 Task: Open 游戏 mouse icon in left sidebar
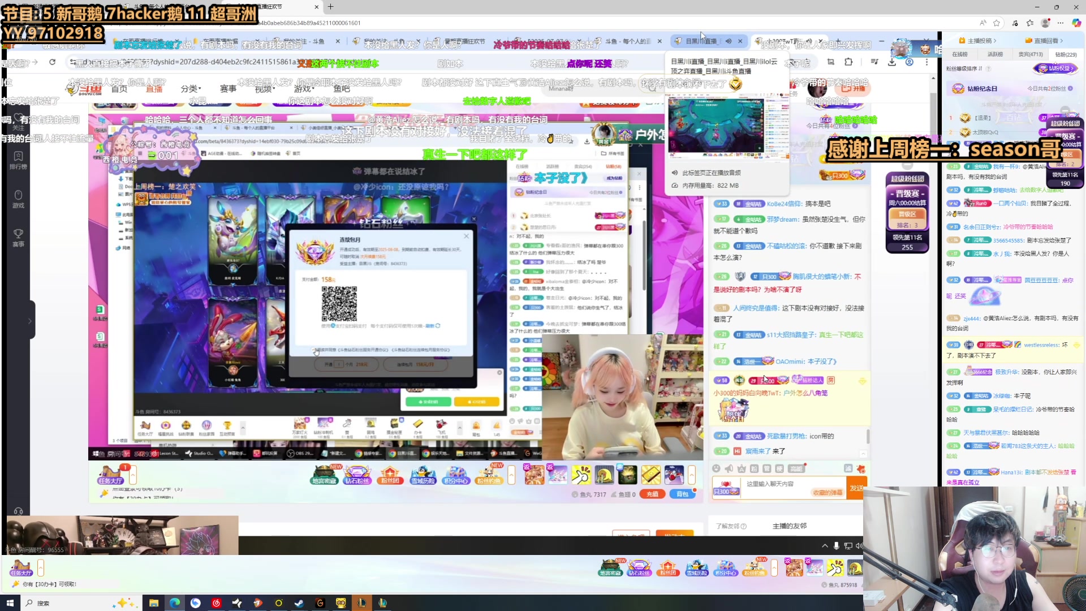[18, 199]
